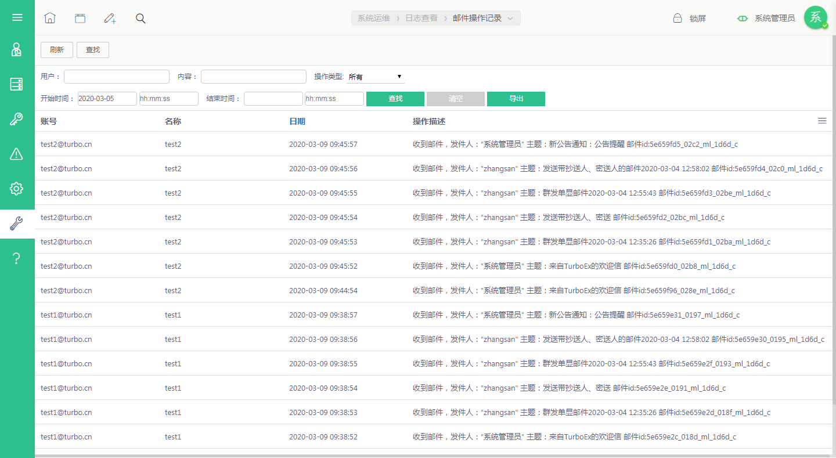This screenshot has width=836, height=458.
Task: Click the start time hh:mm:ss field
Action: pos(169,99)
